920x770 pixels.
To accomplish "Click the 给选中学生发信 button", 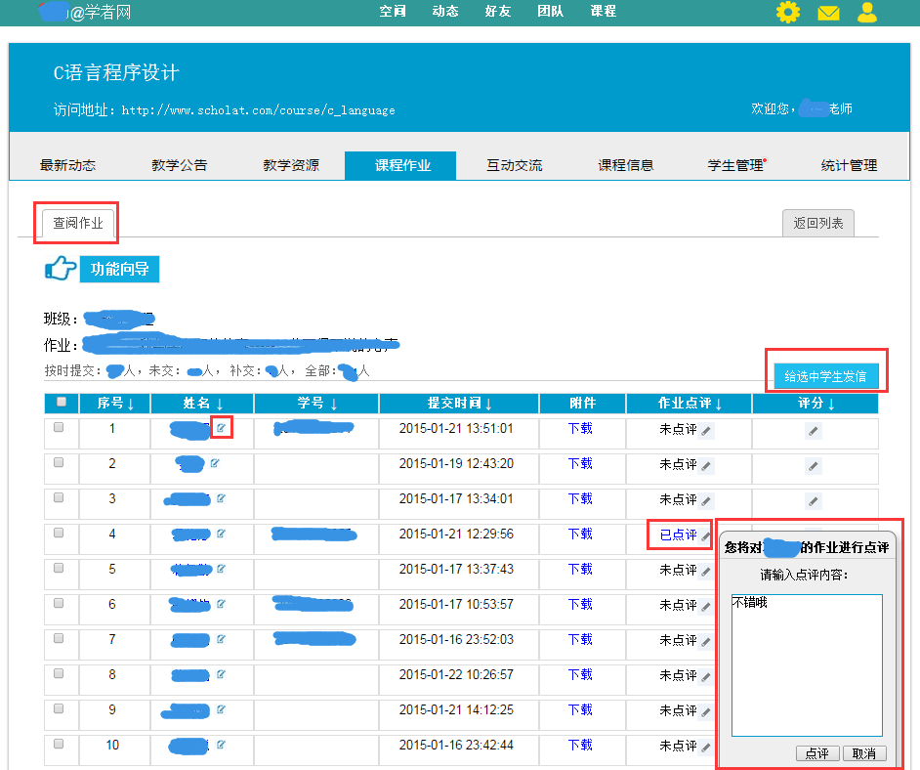I will [x=825, y=375].
